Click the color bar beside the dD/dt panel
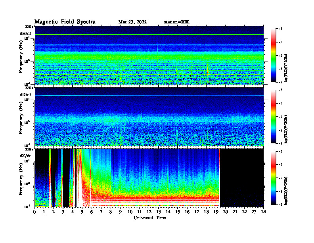This screenshot has width=314, height=243. 273,117
